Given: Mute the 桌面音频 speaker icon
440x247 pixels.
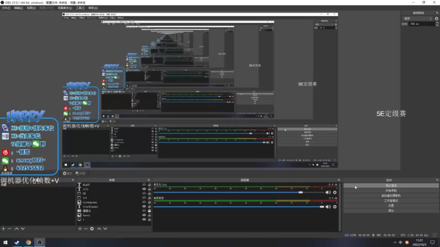Looking at the screenshot, I should pyautogui.click(x=328, y=207).
